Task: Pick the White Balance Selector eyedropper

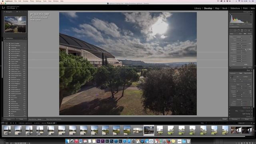Action: tap(231, 78)
